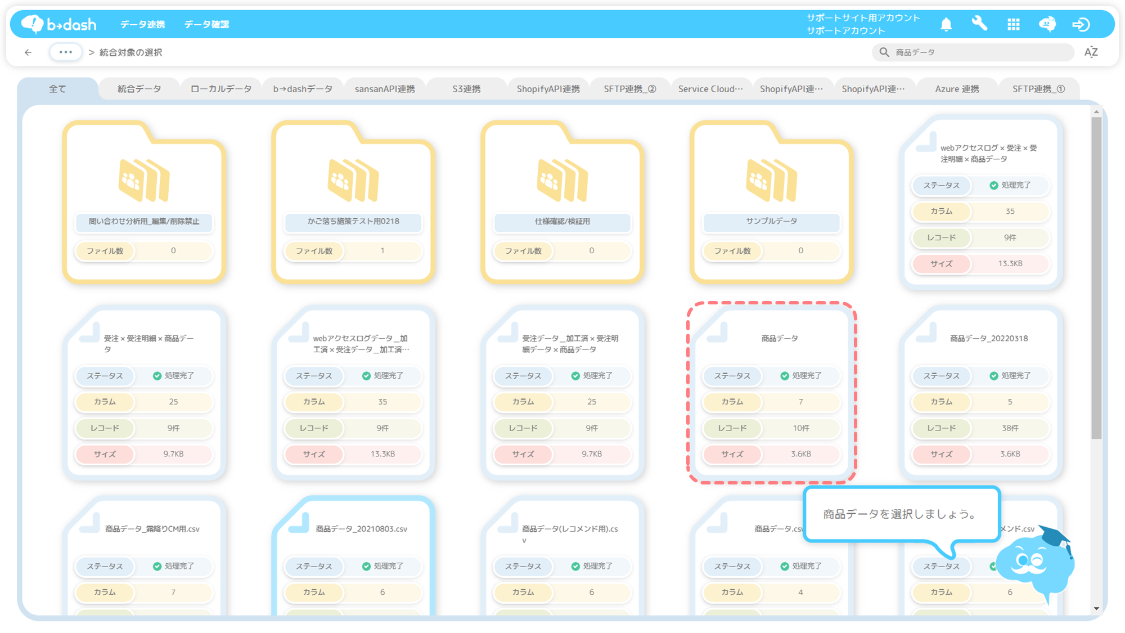Viewport: 1125px width, 633px height.
Task: Click the chat support mascot icon in header
Action: (1047, 24)
